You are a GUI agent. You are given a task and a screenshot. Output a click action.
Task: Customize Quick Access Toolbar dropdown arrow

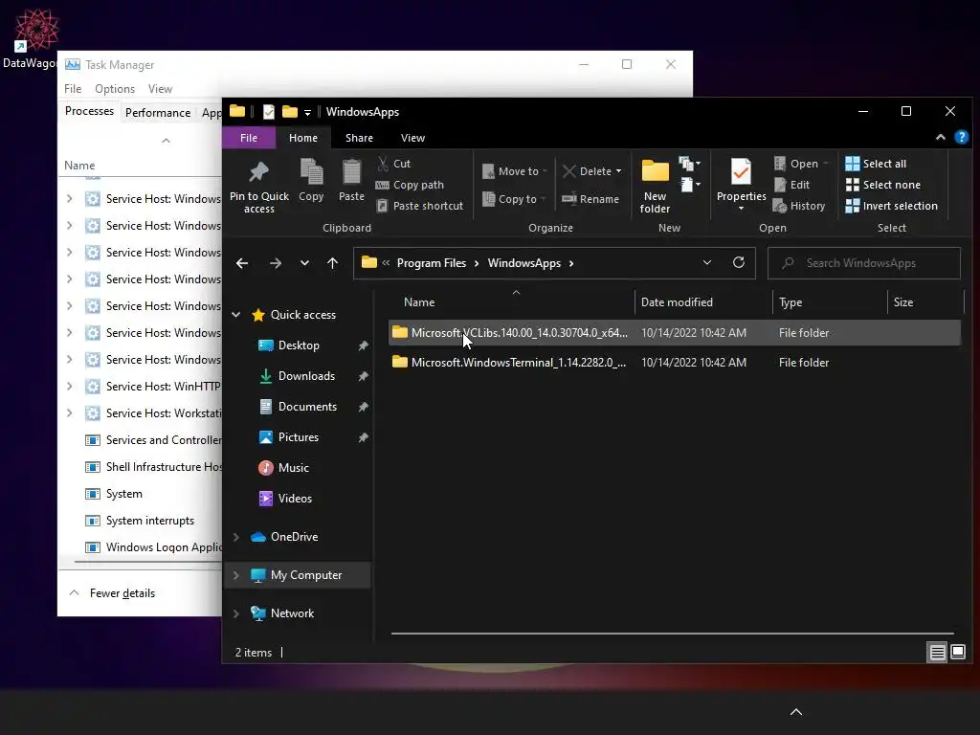307,113
